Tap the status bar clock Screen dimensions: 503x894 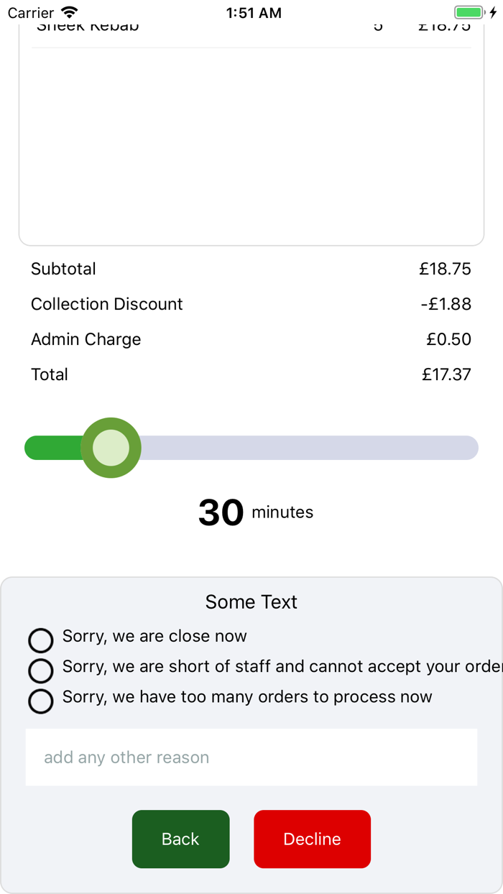coord(253,12)
